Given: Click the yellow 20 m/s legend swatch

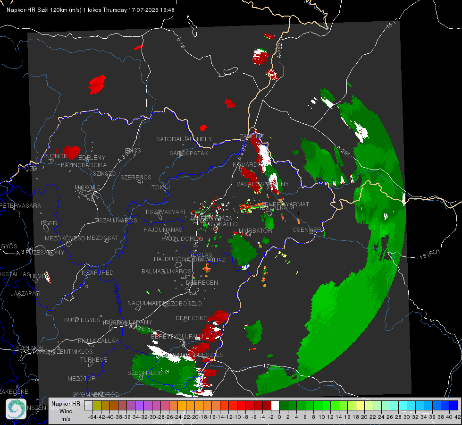Looking at the screenshot, I should 361,405.
